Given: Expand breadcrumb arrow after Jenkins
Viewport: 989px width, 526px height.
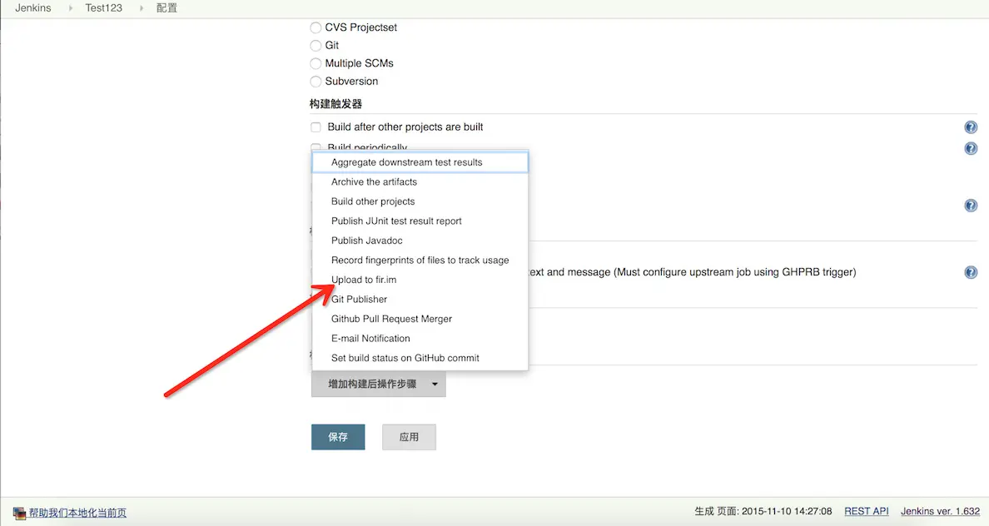Looking at the screenshot, I should click(x=70, y=8).
